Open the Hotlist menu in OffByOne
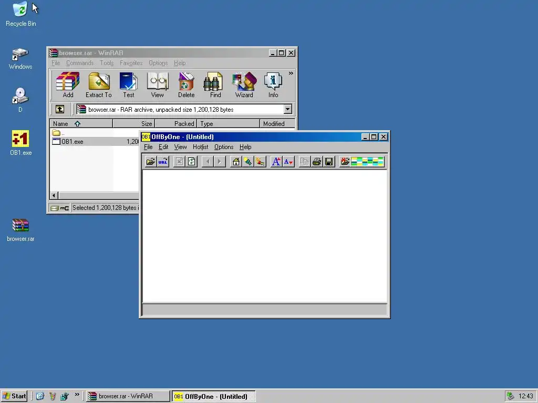538x403 pixels. pyautogui.click(x=200, y=147)
